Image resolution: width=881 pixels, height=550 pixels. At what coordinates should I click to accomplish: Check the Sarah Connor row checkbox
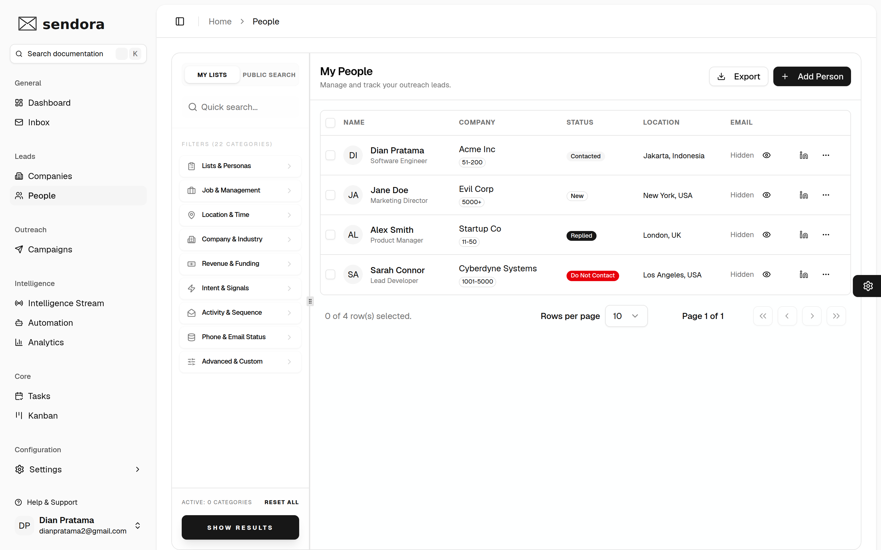point(330,274)
